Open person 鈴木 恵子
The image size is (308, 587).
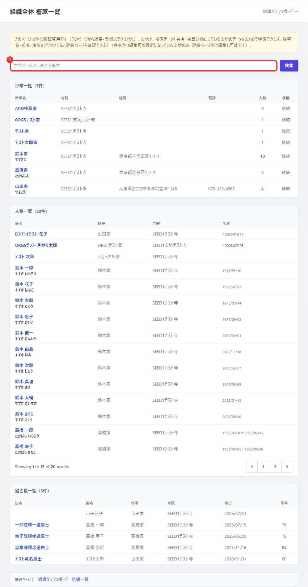point(24,317)
